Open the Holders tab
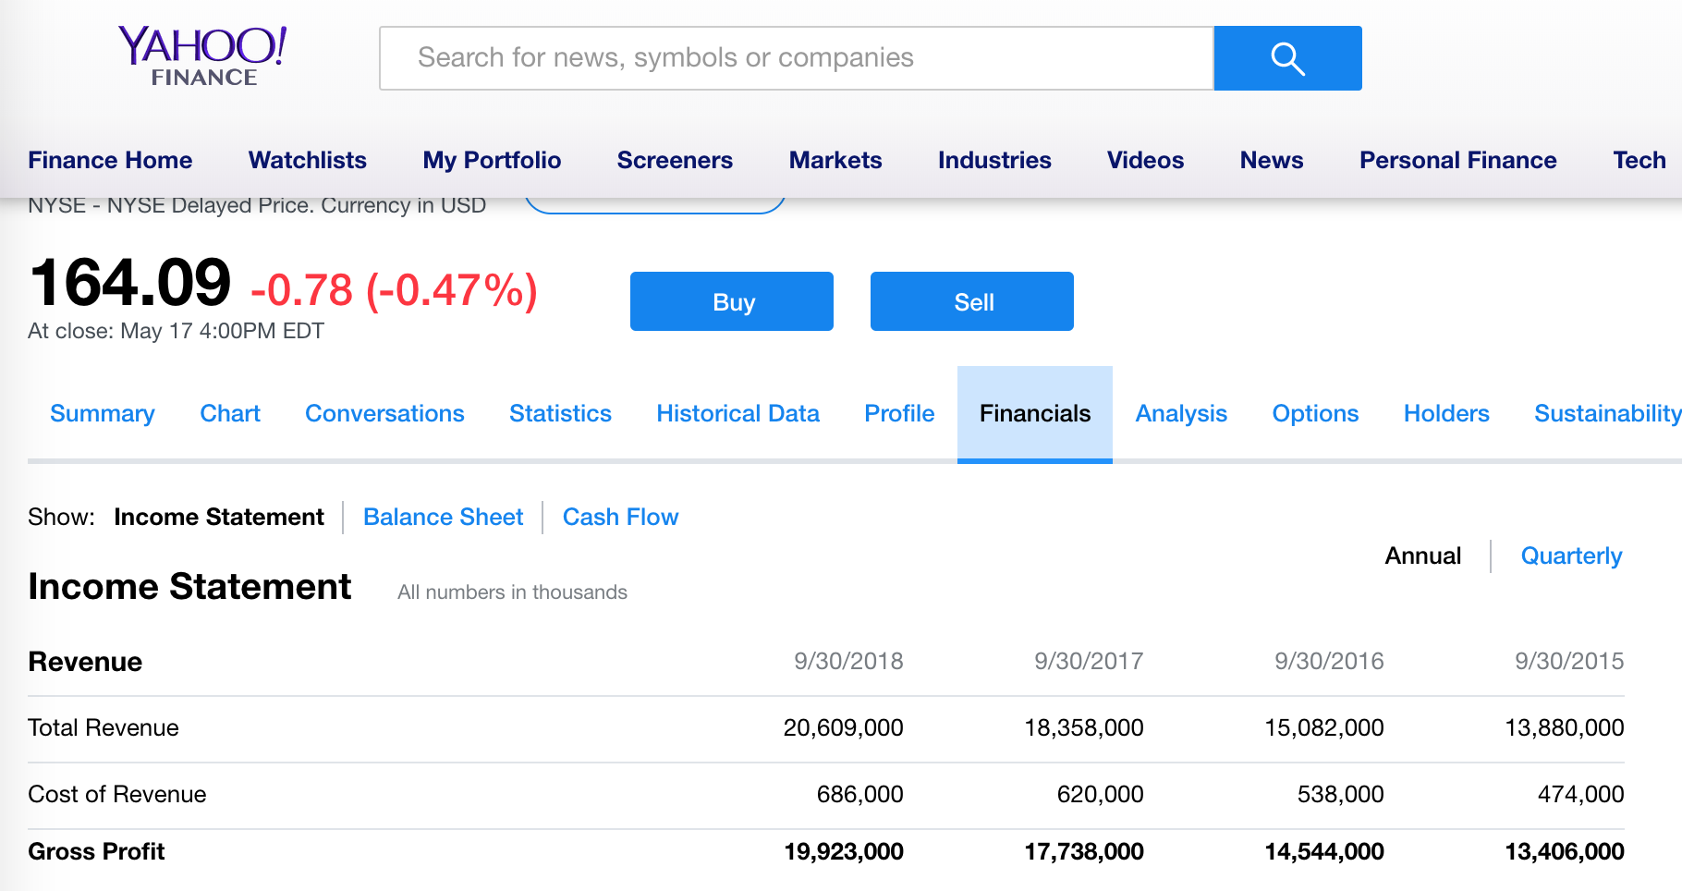Screen dimensions: 1682x891 click(1446, 413)
